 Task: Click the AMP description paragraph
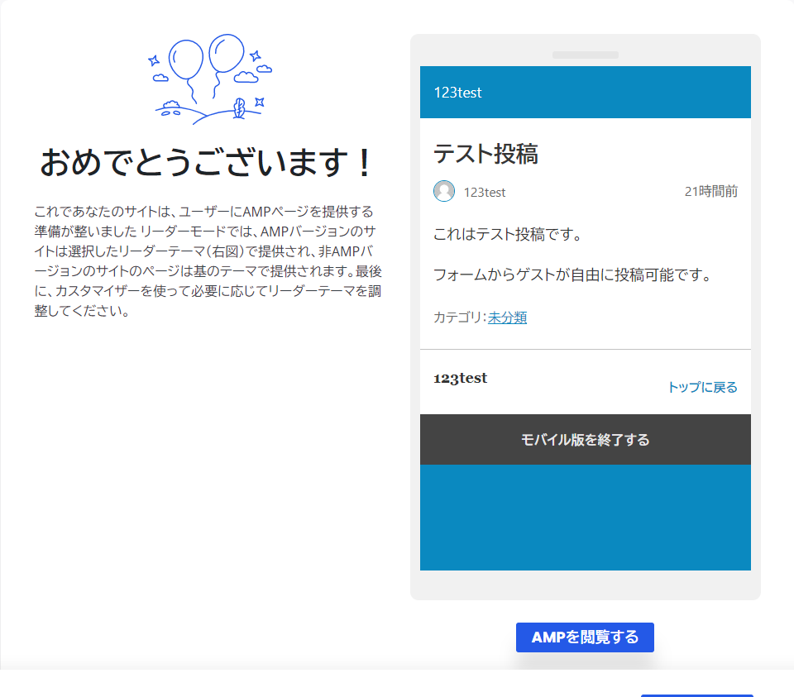tap(208, 260)
